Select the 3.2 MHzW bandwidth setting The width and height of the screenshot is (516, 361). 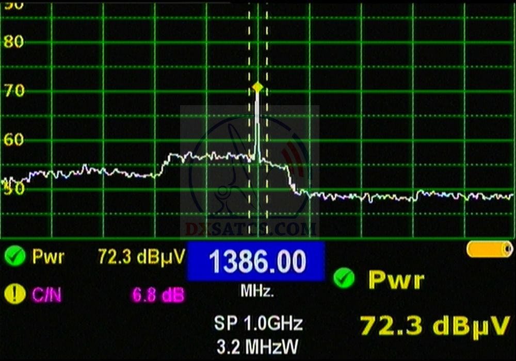point(259,344)
